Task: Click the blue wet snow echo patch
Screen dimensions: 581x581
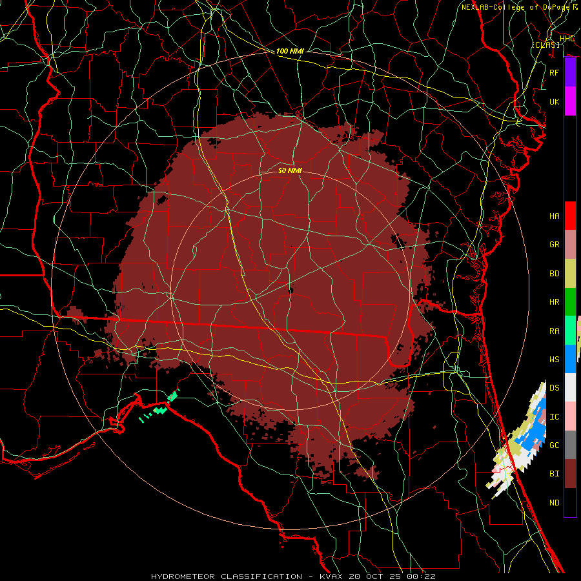Action: [x=534, y=432]
